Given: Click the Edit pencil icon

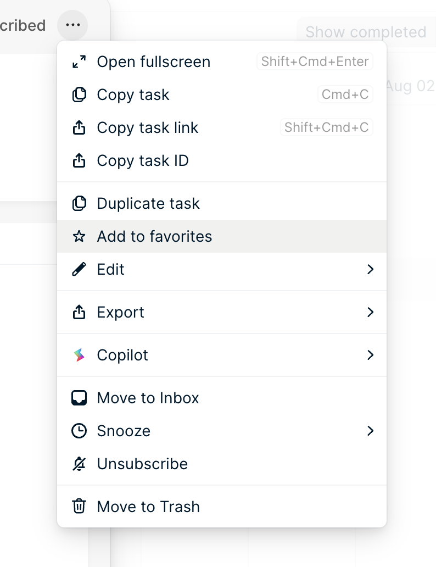Looking at the screenshot, I should 79,269.
